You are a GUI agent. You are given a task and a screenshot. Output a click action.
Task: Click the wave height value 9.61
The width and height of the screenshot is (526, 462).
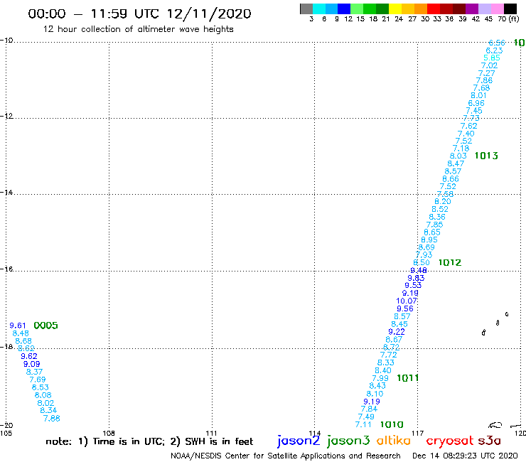click(x=18, y=326)
